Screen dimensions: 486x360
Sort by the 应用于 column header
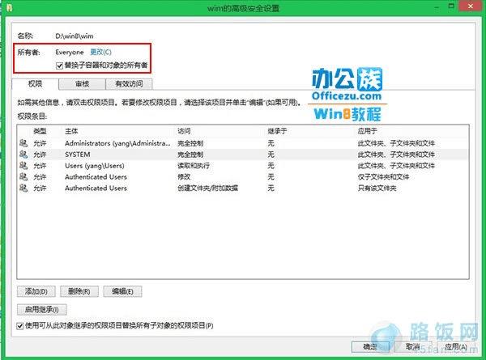pos(367,131)
